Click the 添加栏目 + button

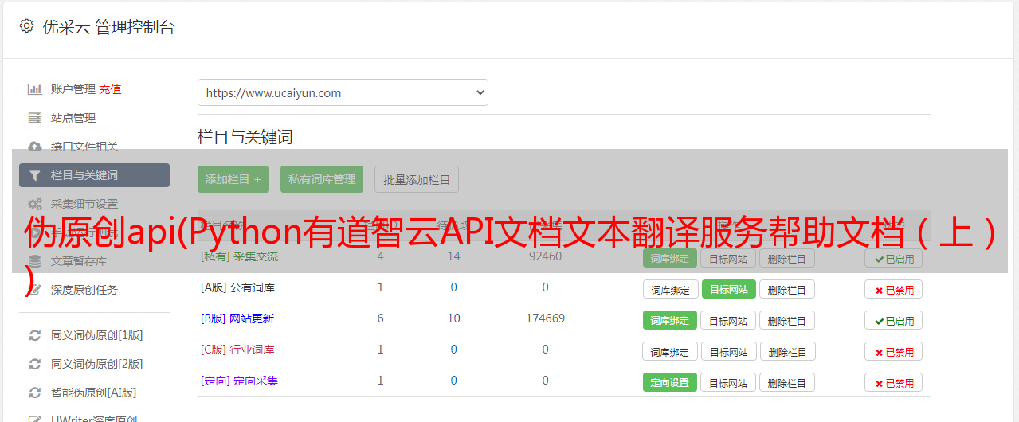click(x=233, y=179)
